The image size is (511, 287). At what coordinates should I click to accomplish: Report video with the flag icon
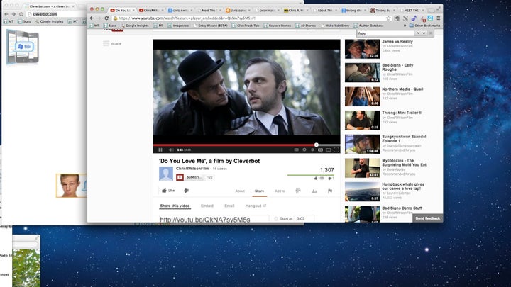330,191
